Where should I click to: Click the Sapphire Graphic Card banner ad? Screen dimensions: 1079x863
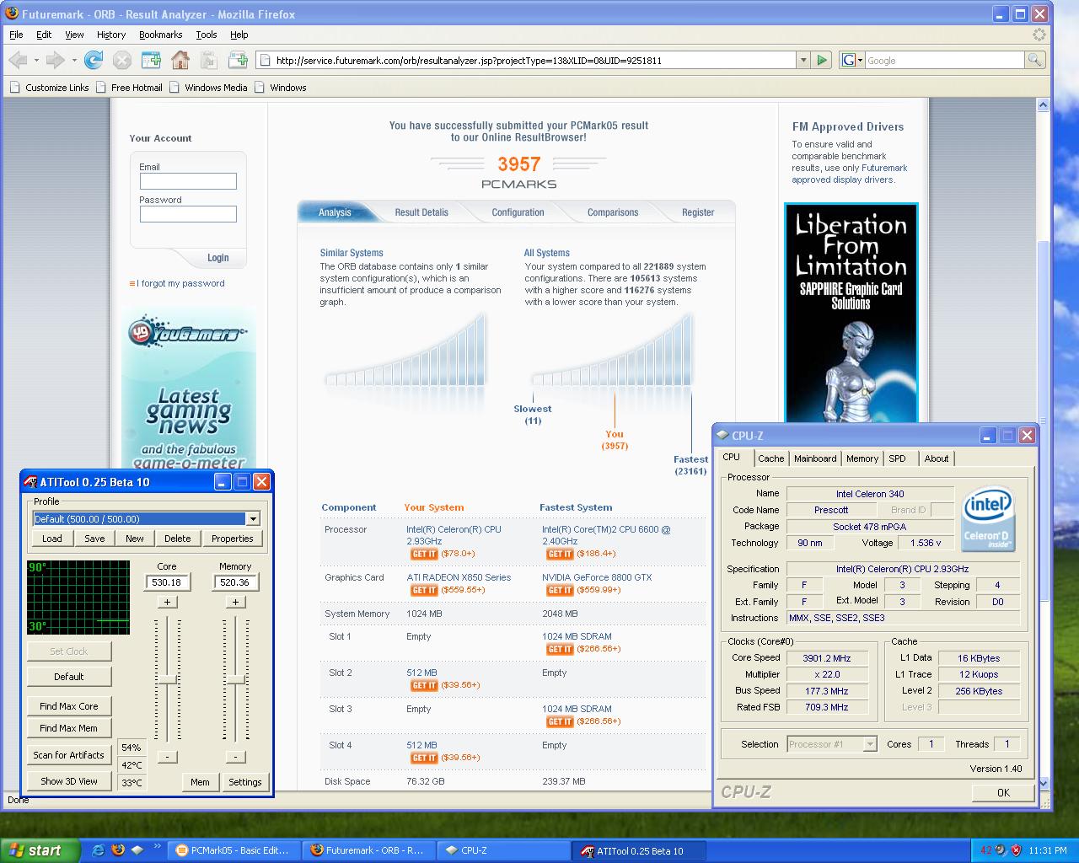coord(851,312)
